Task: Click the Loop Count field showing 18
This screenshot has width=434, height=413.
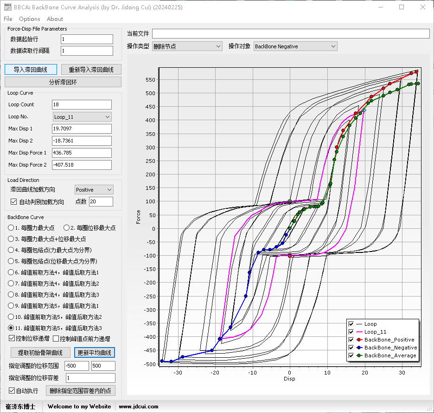Action: [x=82, y=104]
